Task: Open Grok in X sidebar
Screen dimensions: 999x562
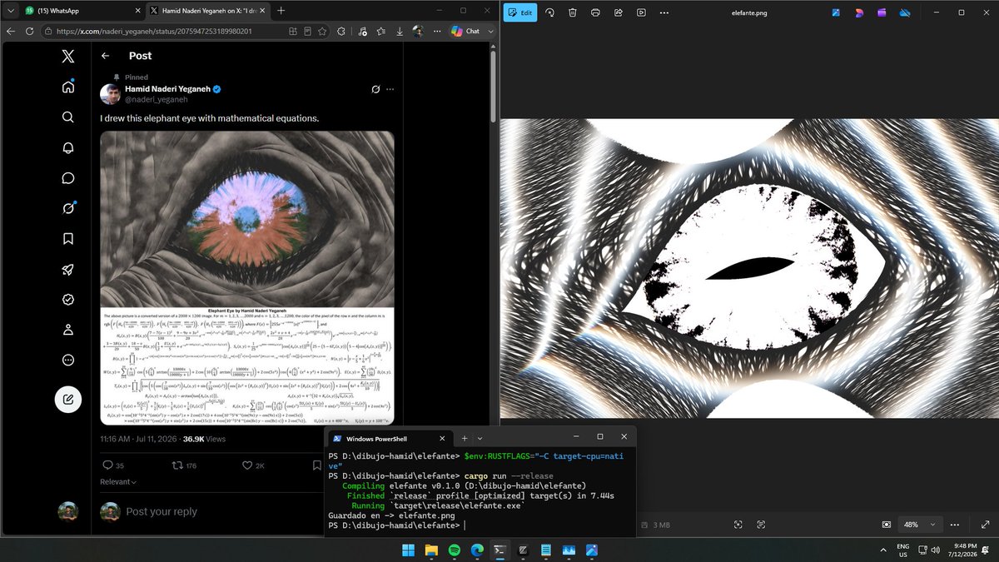Action: tap(68, 208)
